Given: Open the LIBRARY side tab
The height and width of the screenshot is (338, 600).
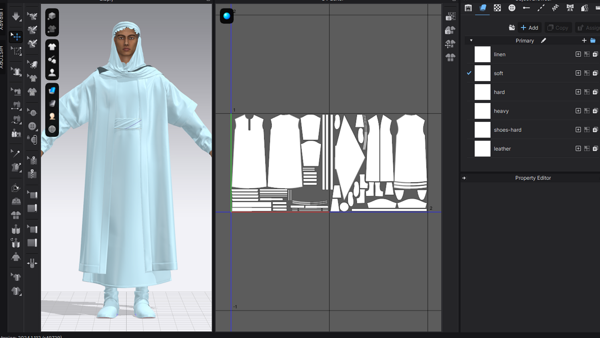Looking at the screenshot, I should 2,19.
